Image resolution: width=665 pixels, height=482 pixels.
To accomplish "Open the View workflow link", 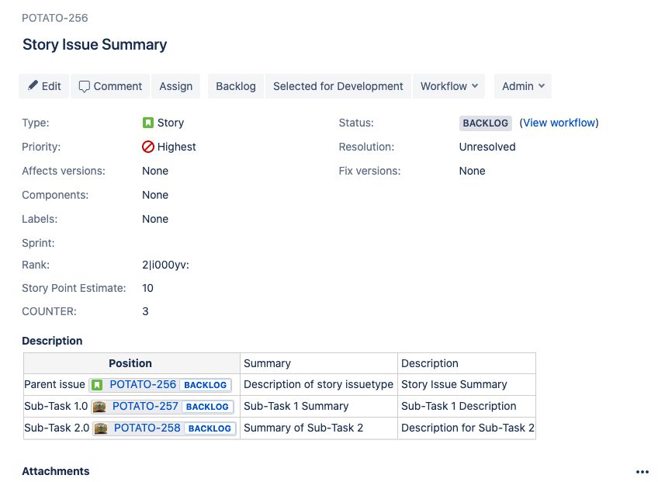I will click(559, 123).
